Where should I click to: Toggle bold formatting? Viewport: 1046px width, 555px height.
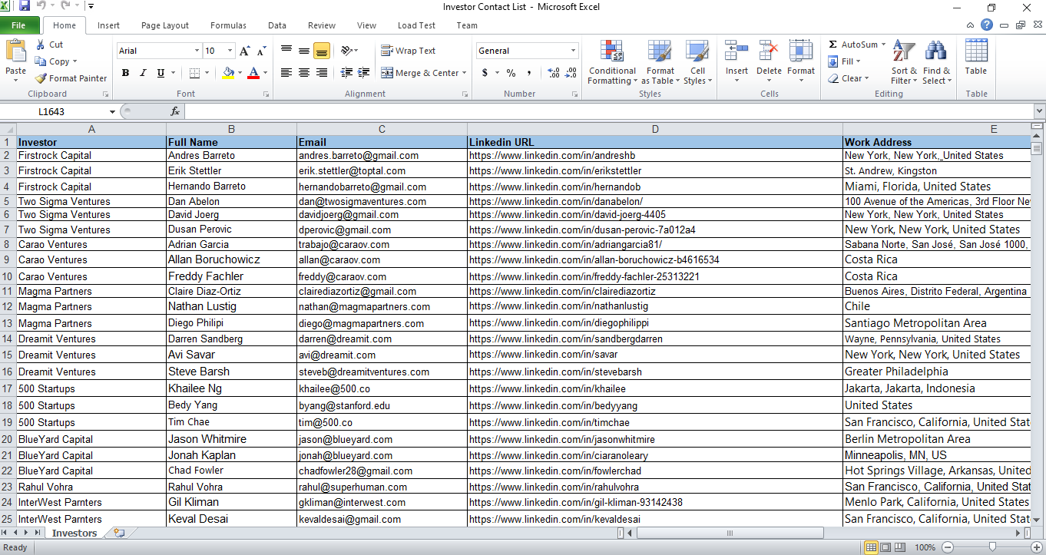click(x=125, y=72)
